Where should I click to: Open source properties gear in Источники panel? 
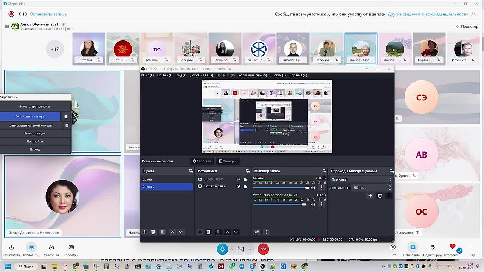click(x=218, y=232)
